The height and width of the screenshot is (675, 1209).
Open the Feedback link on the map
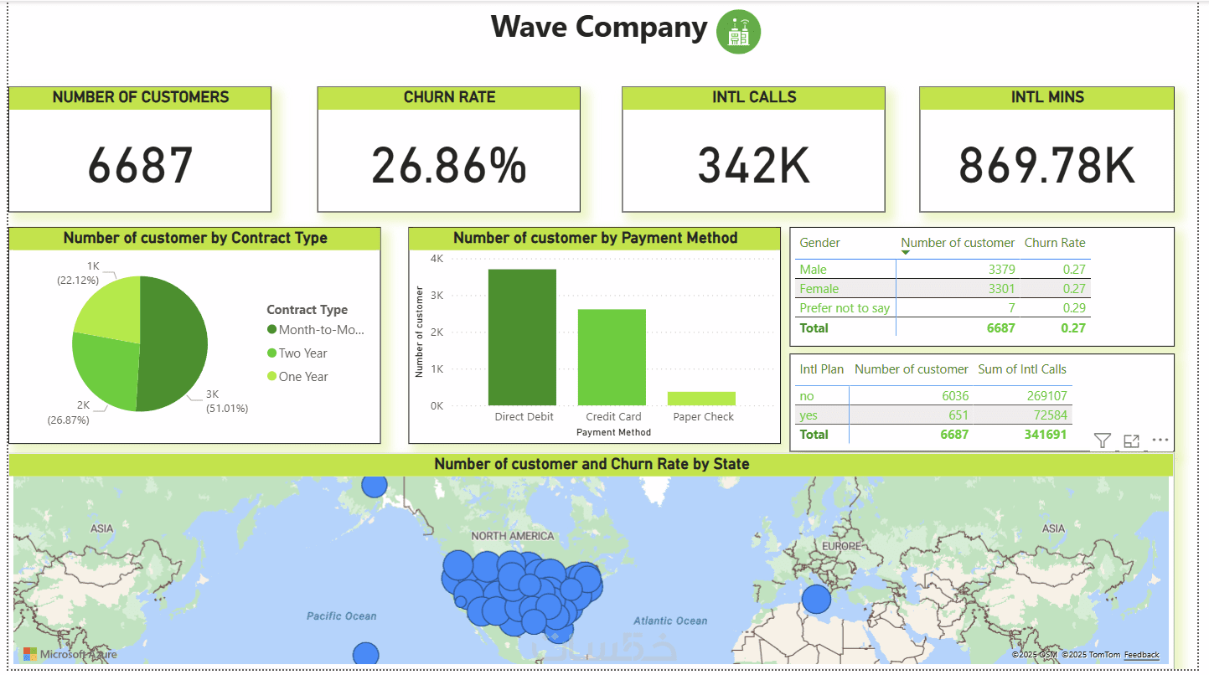click(1141, 655)
